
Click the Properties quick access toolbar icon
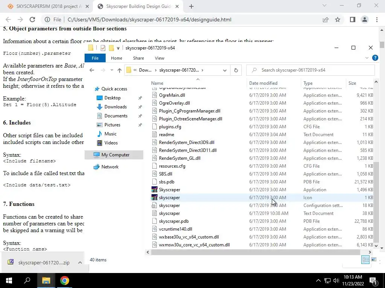pyautogui.click(x=103, y=48)
